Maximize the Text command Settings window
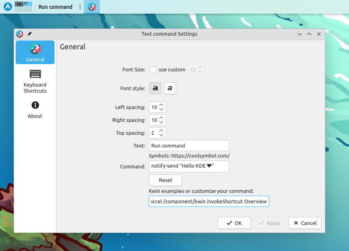The height and width of the screenshot is (251, 349). [x=309, y=34]
